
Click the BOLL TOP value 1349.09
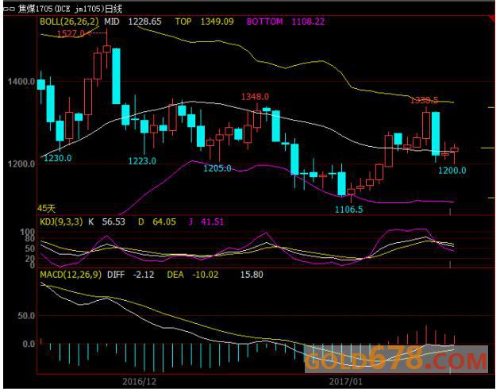click(217, 21)
